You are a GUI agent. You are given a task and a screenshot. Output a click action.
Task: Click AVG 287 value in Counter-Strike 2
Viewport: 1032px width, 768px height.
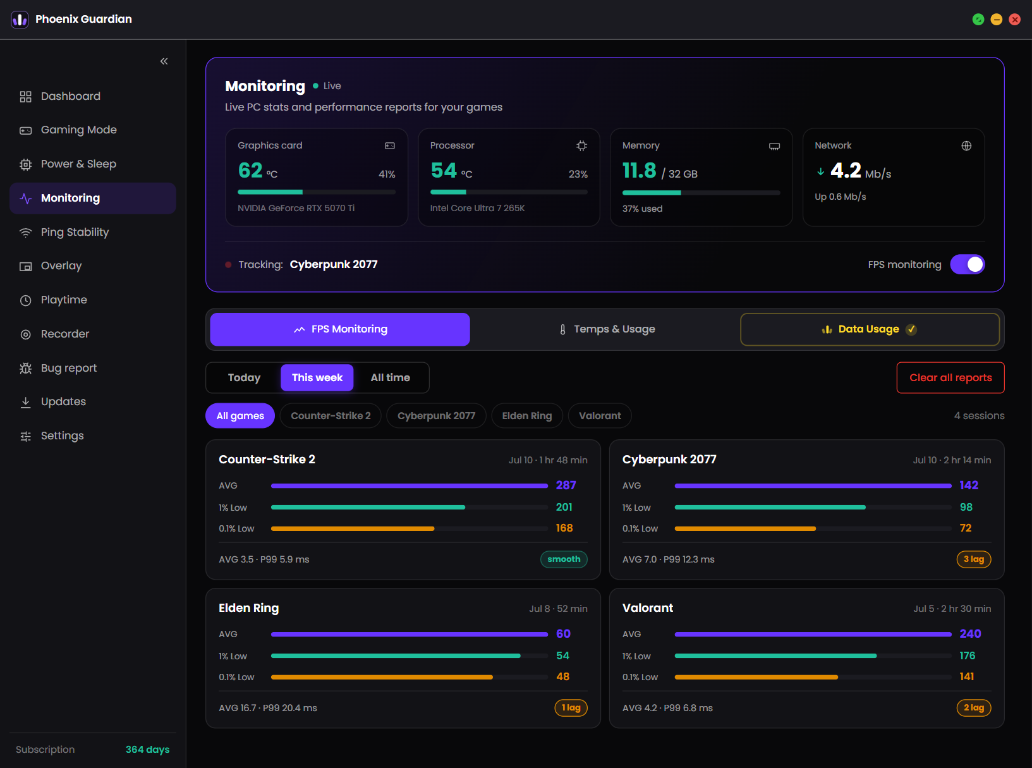[x=566, y=485]
